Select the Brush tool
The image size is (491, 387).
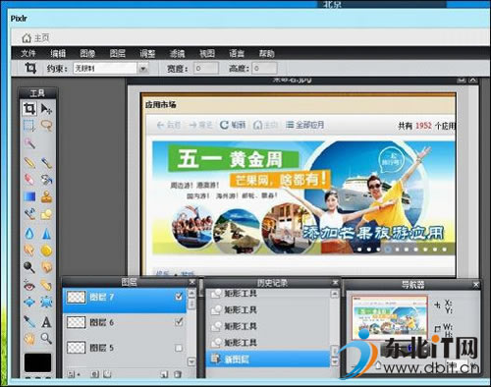[46, 162]
